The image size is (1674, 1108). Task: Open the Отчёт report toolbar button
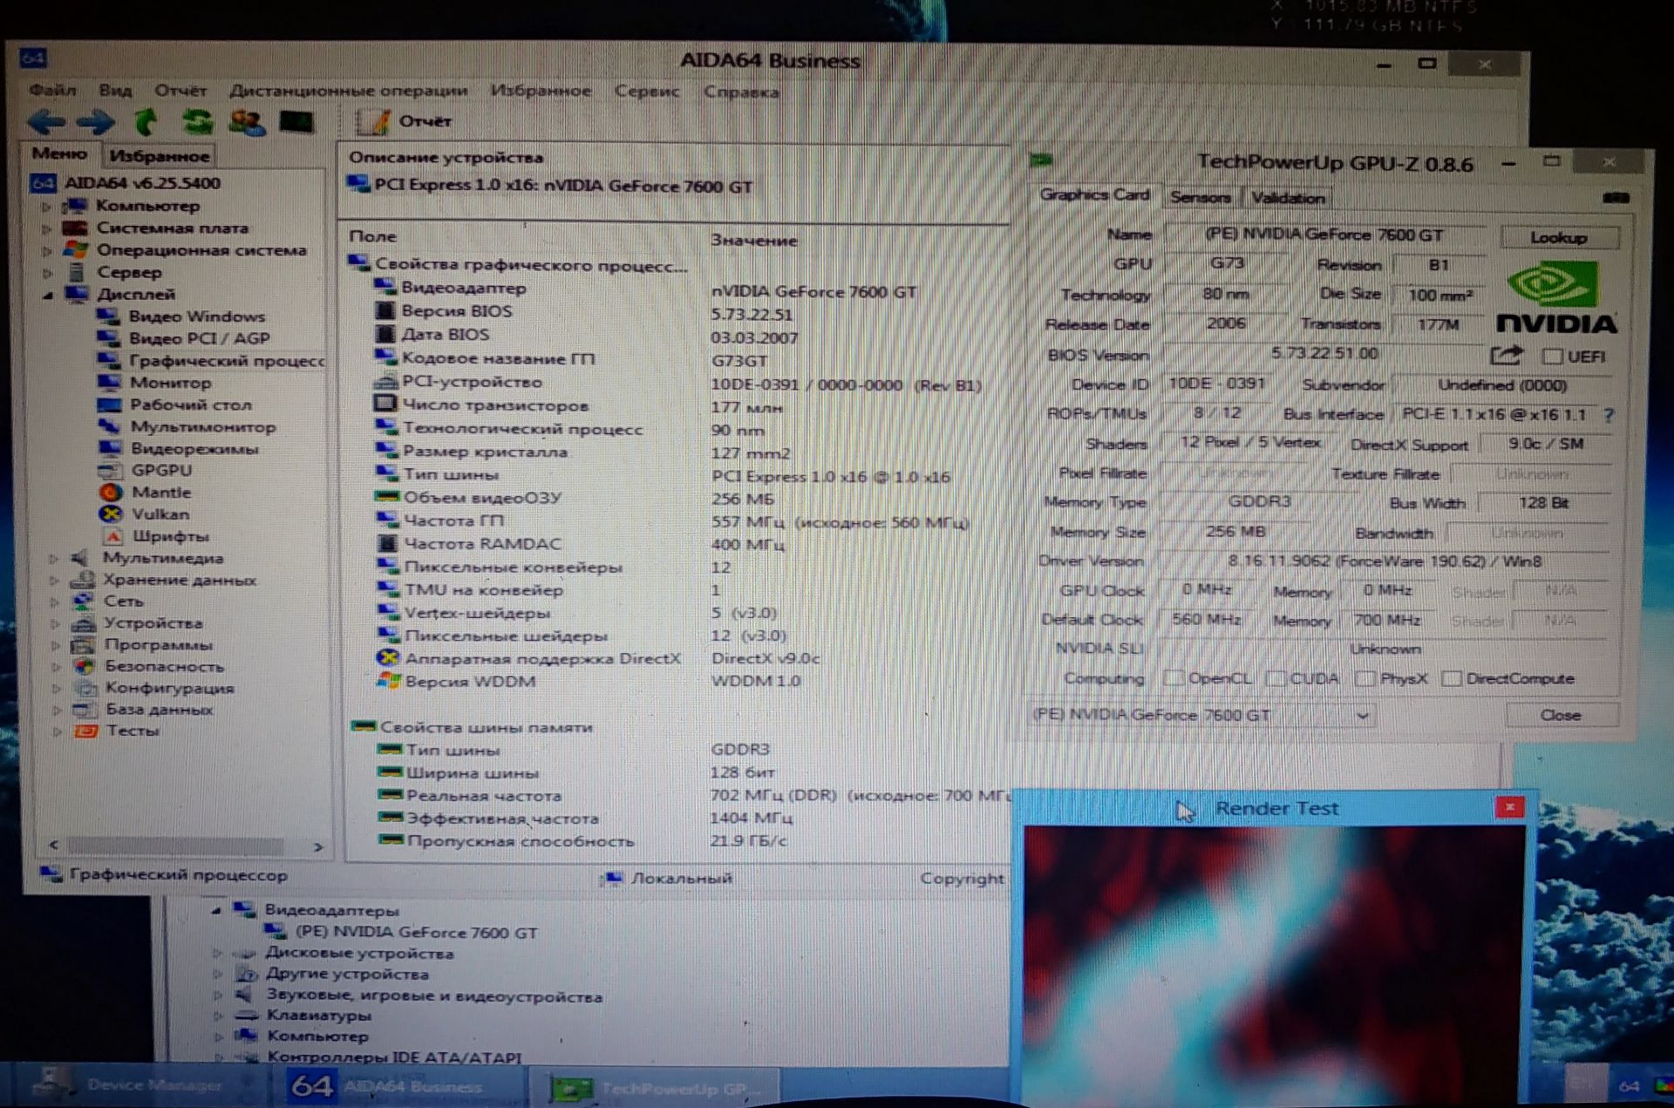point(404,122)
